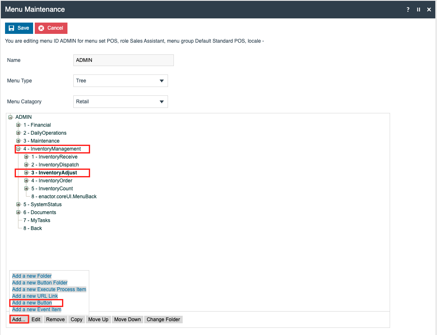437x335 pixels.
Task: Click the red Cancel button
Action: tap(51, 28)
